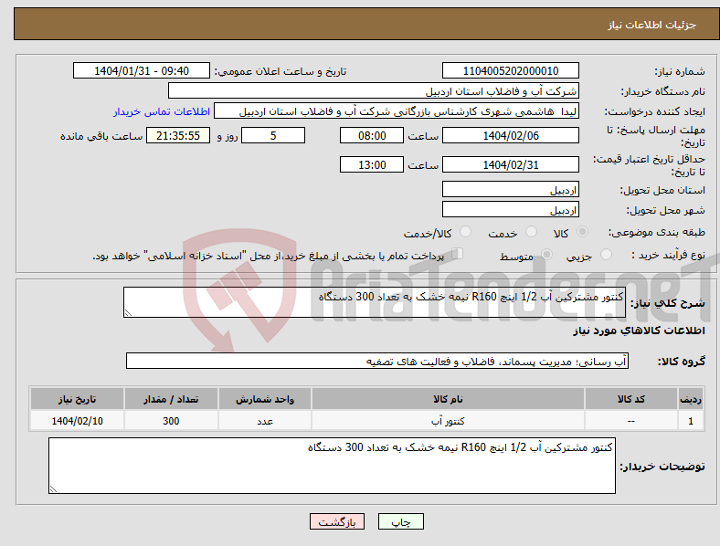Click the توضیحات خریدار text area
Screen dimensions: 720x546
(332, 466)
